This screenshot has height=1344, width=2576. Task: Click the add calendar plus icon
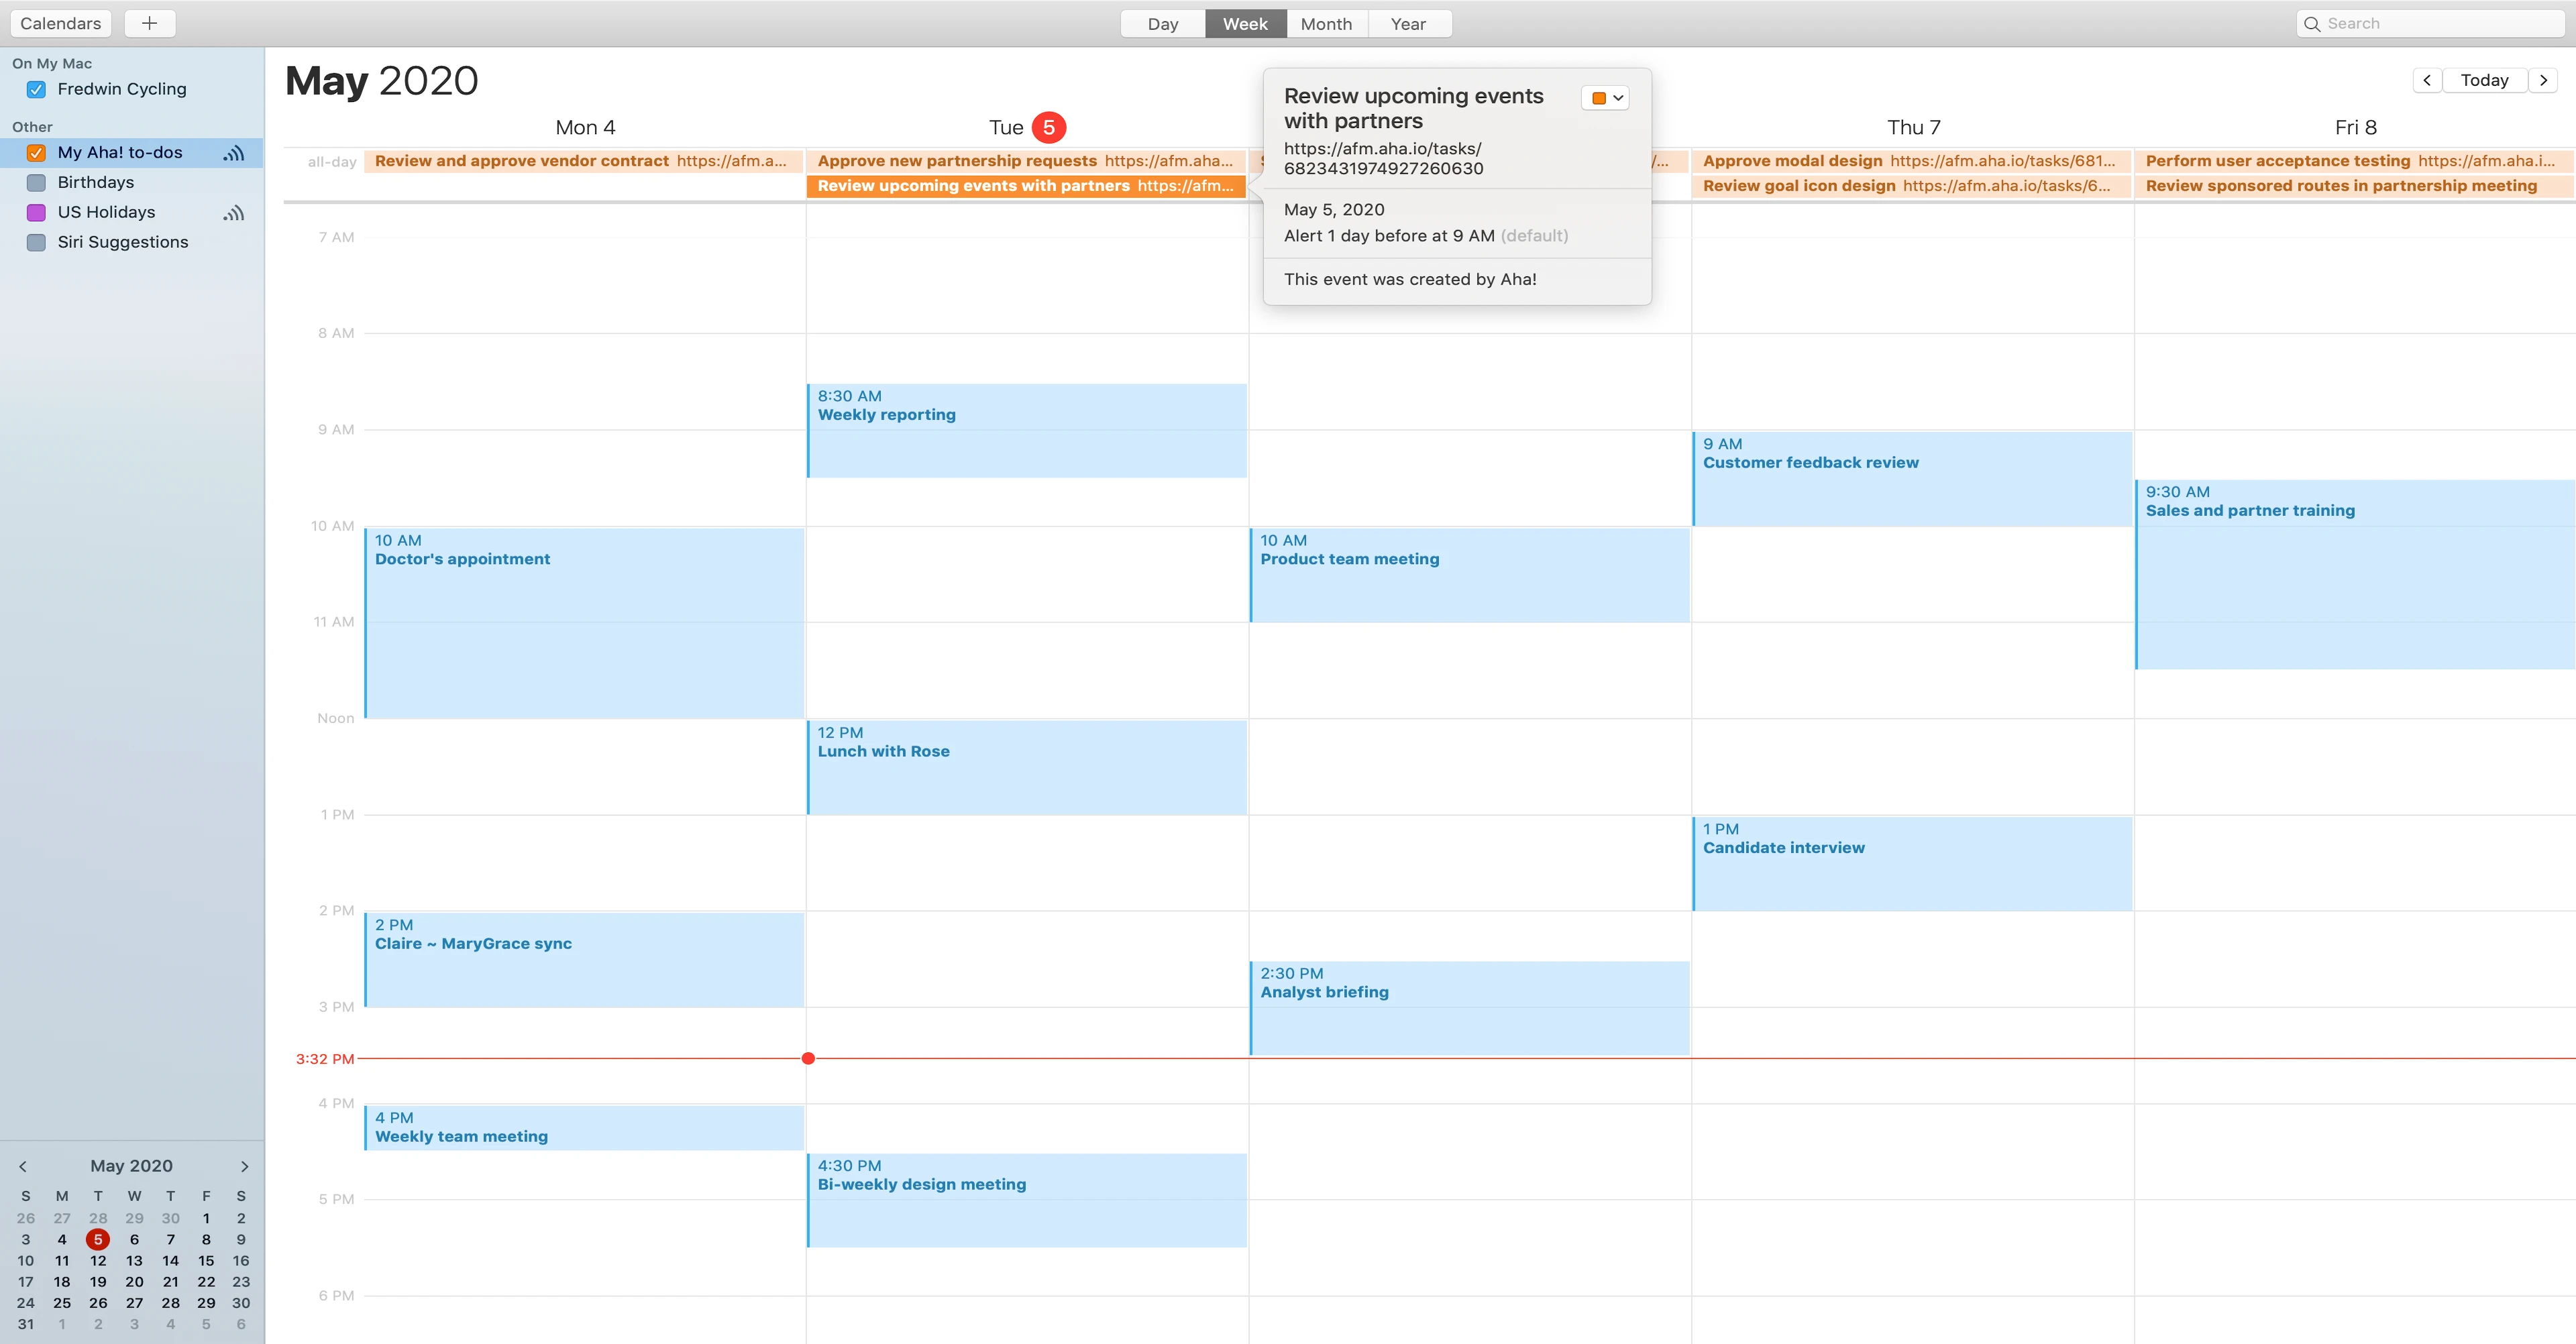[x=149, y=23]
